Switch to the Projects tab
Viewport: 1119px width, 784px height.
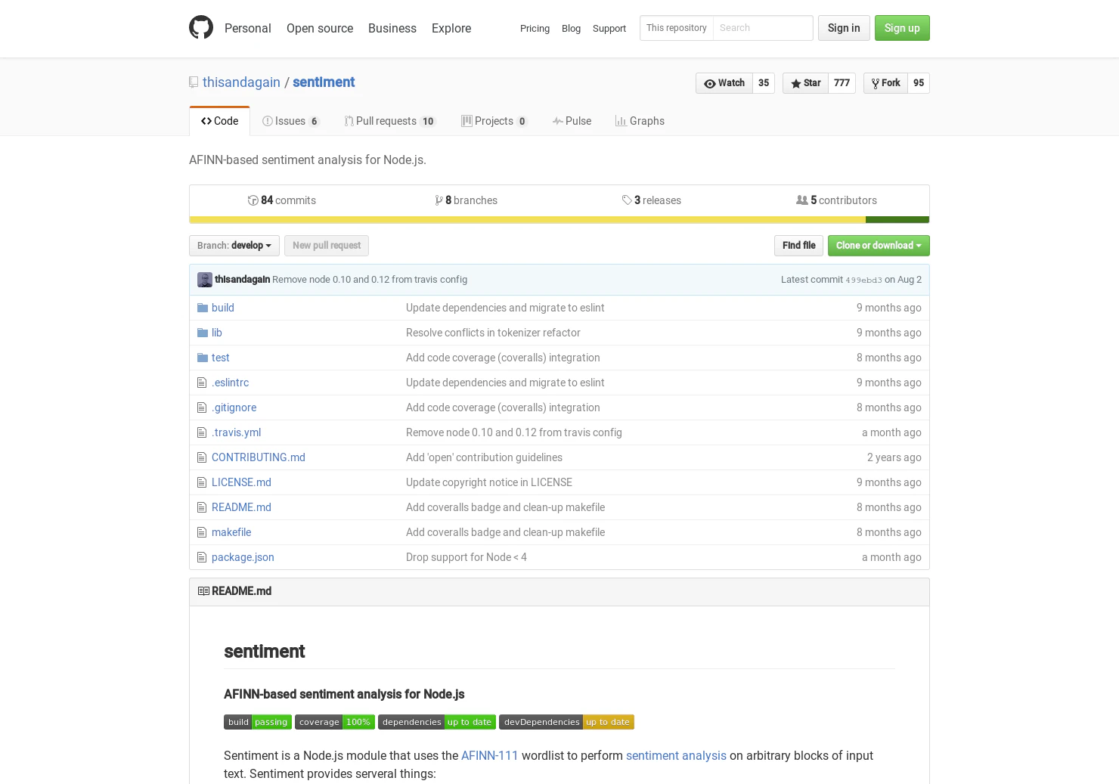(494, 121)
